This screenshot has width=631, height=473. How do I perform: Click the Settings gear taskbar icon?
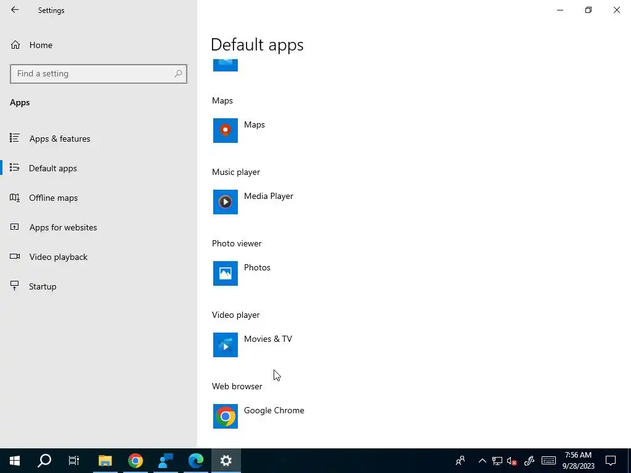pyautogui.click(x=226, y=461)
